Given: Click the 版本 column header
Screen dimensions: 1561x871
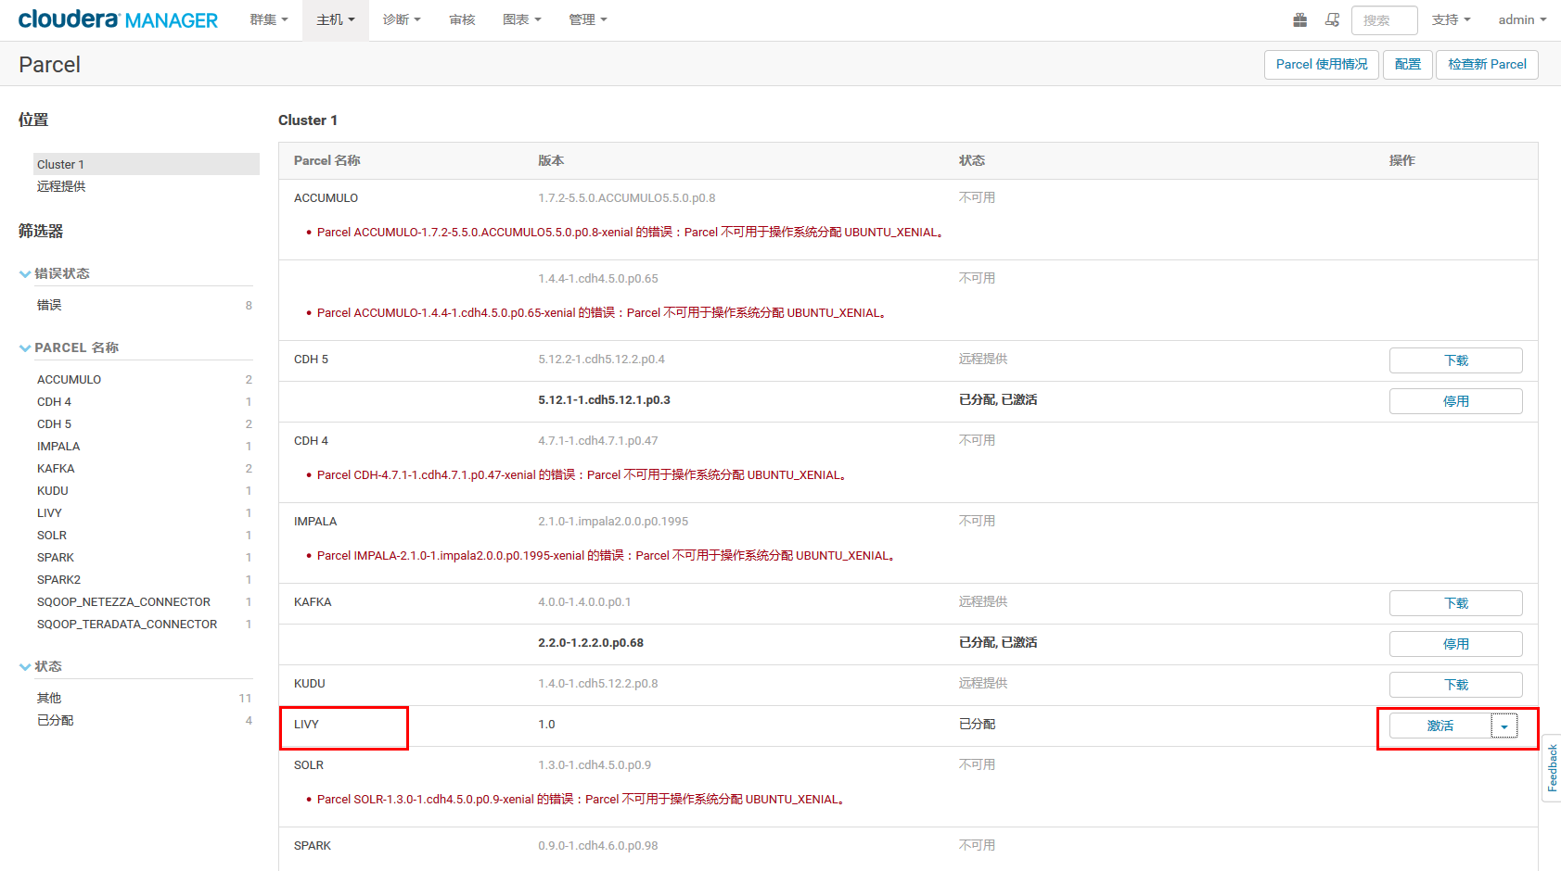Looking at the screenshot, I should click(551, 160).
